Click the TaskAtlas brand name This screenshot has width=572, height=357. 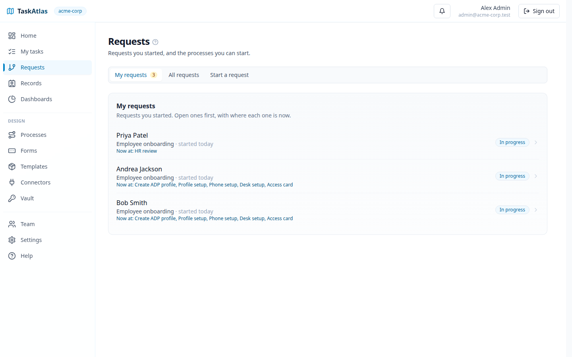[33, 11]
